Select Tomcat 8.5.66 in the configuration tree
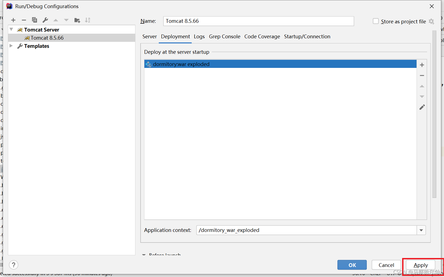This screenshot has height=277, width=444. coord(72,38)
